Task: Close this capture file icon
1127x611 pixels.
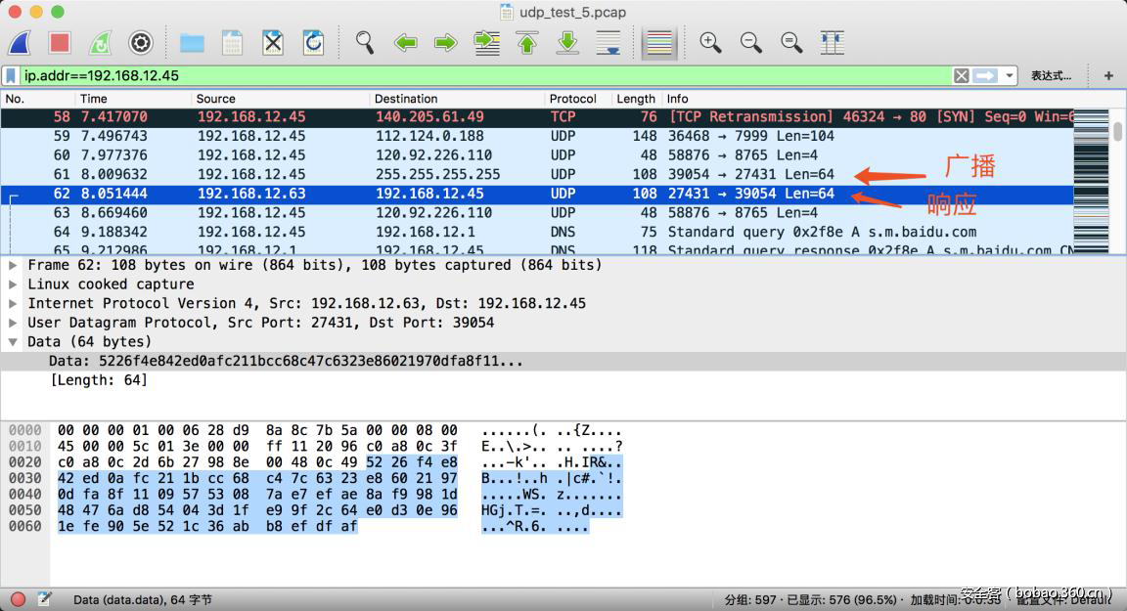Action: tap(273, 43)
